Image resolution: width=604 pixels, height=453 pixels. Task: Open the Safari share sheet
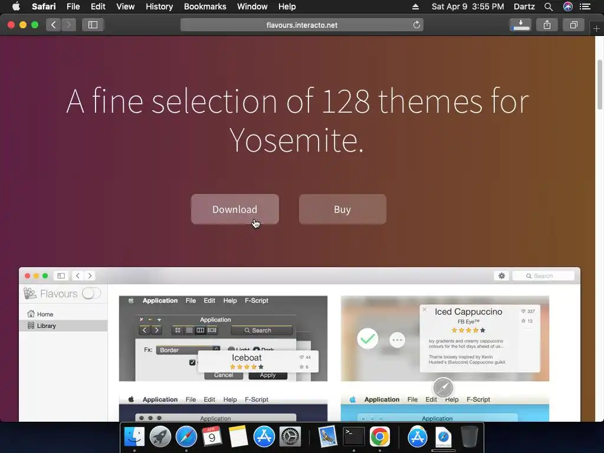(x=547, y=25)
